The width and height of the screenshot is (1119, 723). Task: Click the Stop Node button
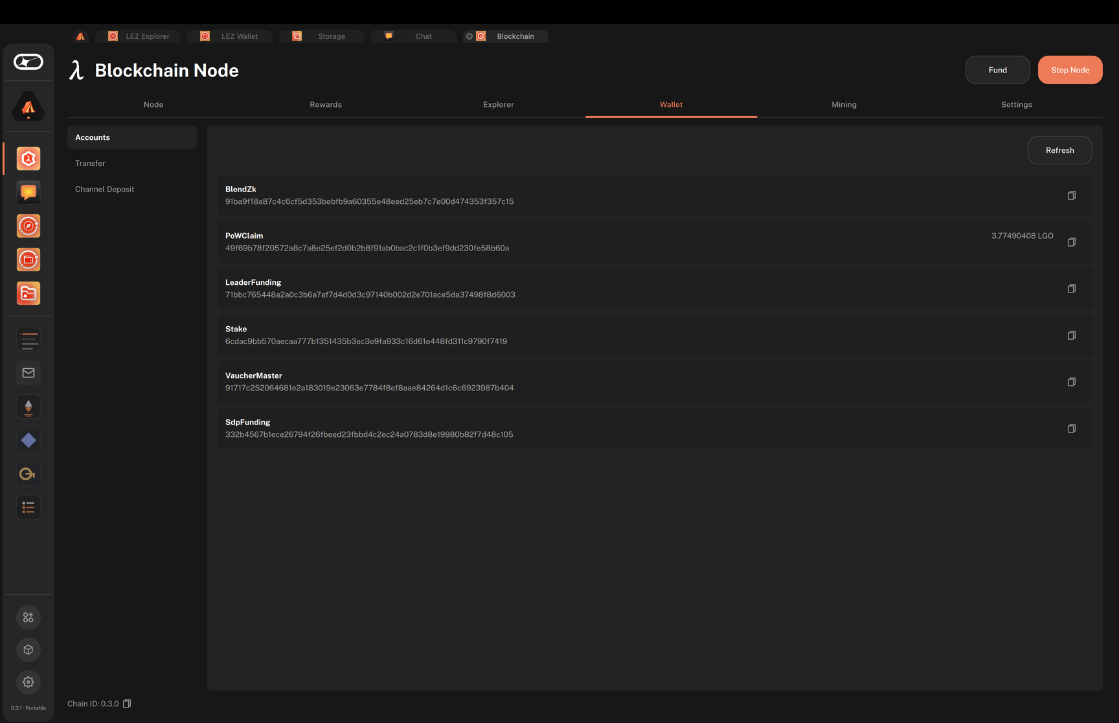coord(1070,70)
